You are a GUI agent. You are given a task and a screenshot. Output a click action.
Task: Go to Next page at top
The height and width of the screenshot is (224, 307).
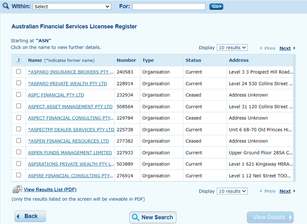pyautogui.click(x=285, y=48)
